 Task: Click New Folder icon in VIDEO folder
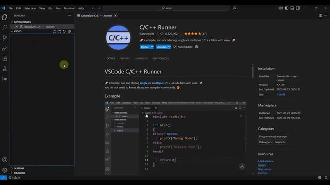59,31
